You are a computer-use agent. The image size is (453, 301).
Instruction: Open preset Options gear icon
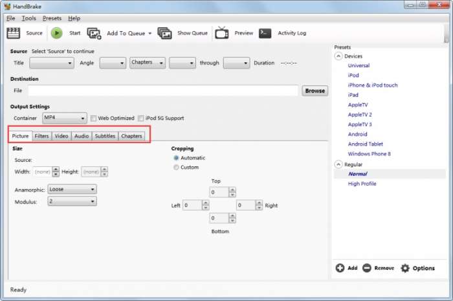(x=405, y=268)
